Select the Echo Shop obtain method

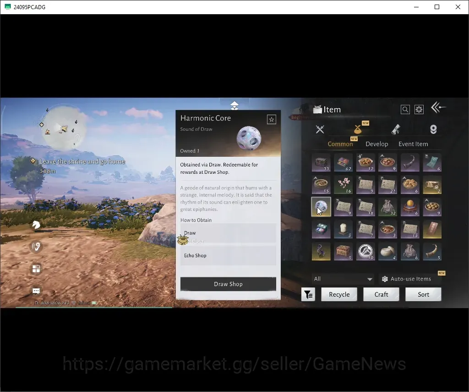pyautogui.click(x=228, y=255)
